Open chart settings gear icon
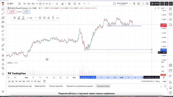Screen dimensions: 173x97 138,4
